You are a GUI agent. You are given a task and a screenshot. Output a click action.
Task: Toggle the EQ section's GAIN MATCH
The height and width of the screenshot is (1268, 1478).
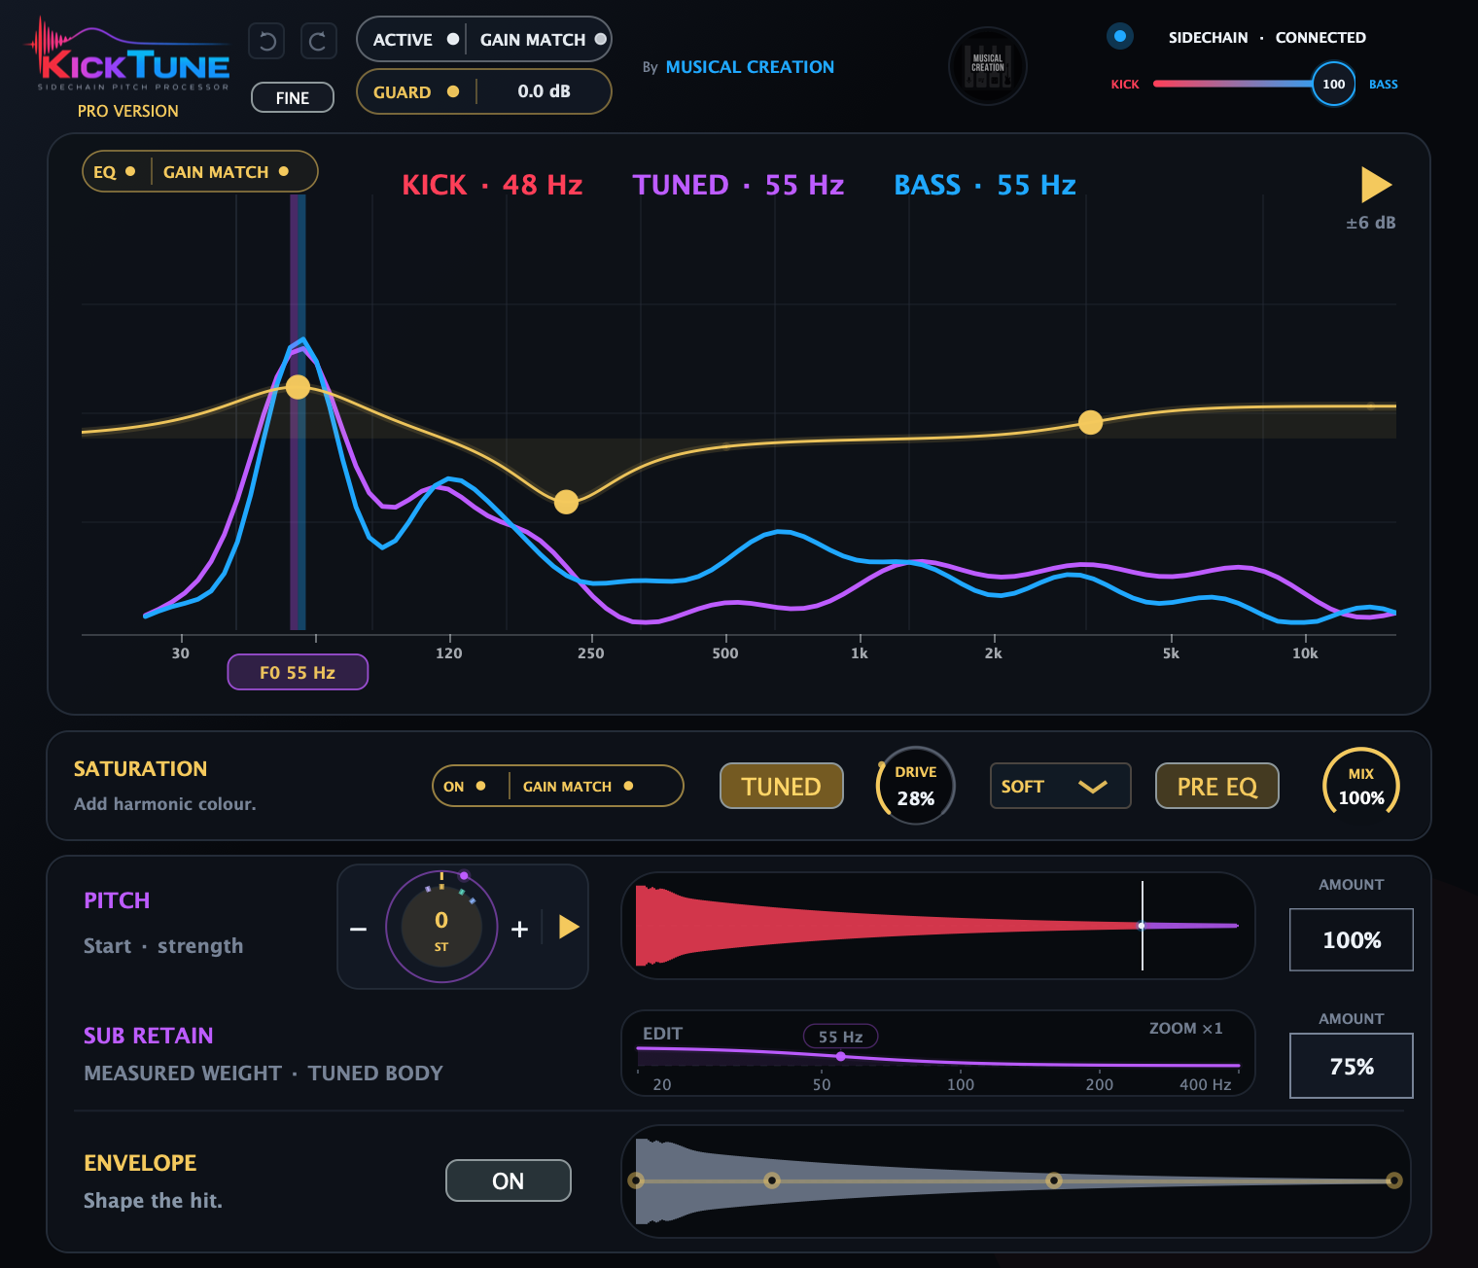tap(226, 172)
